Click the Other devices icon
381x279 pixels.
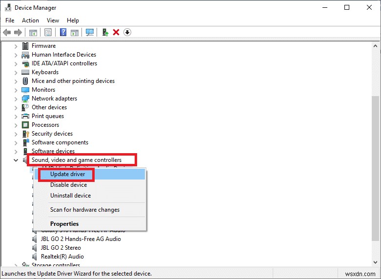(x=25, y=107)
